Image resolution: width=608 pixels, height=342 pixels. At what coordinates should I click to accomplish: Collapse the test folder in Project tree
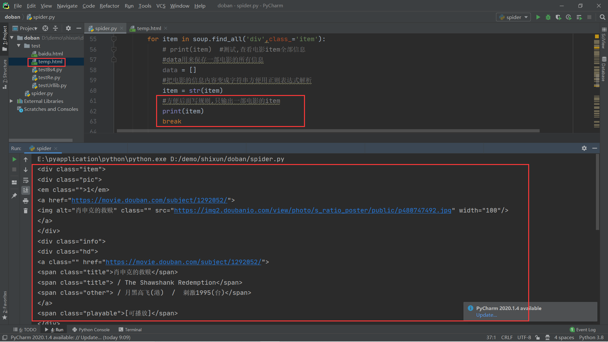[x=19, y=46]
